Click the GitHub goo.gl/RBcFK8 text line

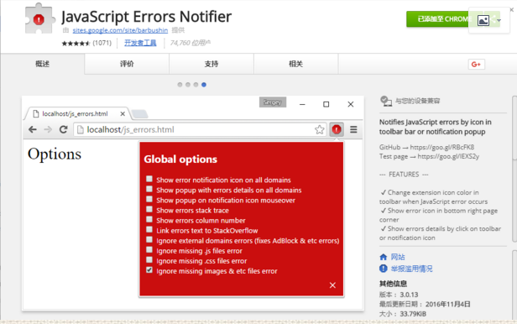[426, 147]
